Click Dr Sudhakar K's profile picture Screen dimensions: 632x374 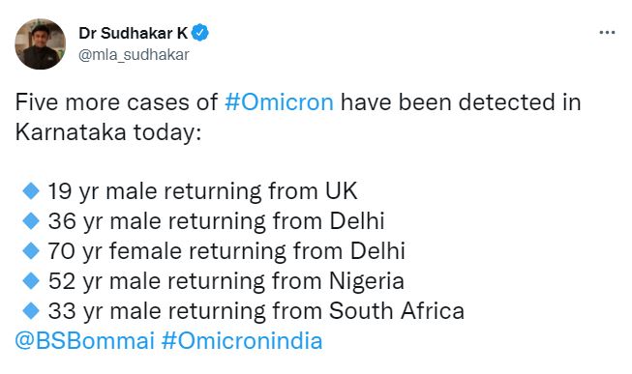(41, 43)
